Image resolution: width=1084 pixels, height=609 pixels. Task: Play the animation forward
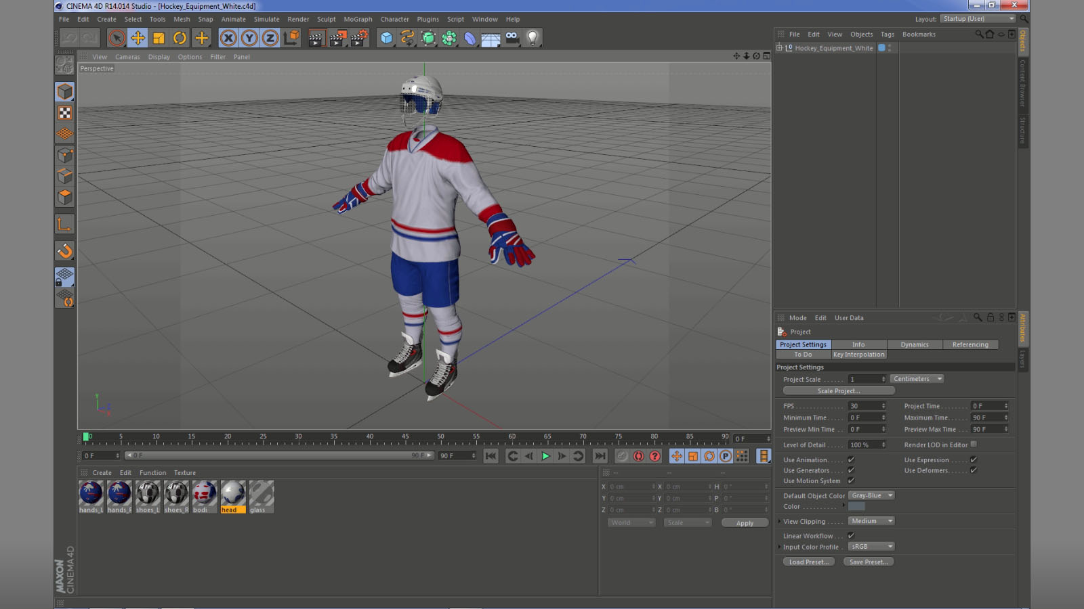coord(545,456)
